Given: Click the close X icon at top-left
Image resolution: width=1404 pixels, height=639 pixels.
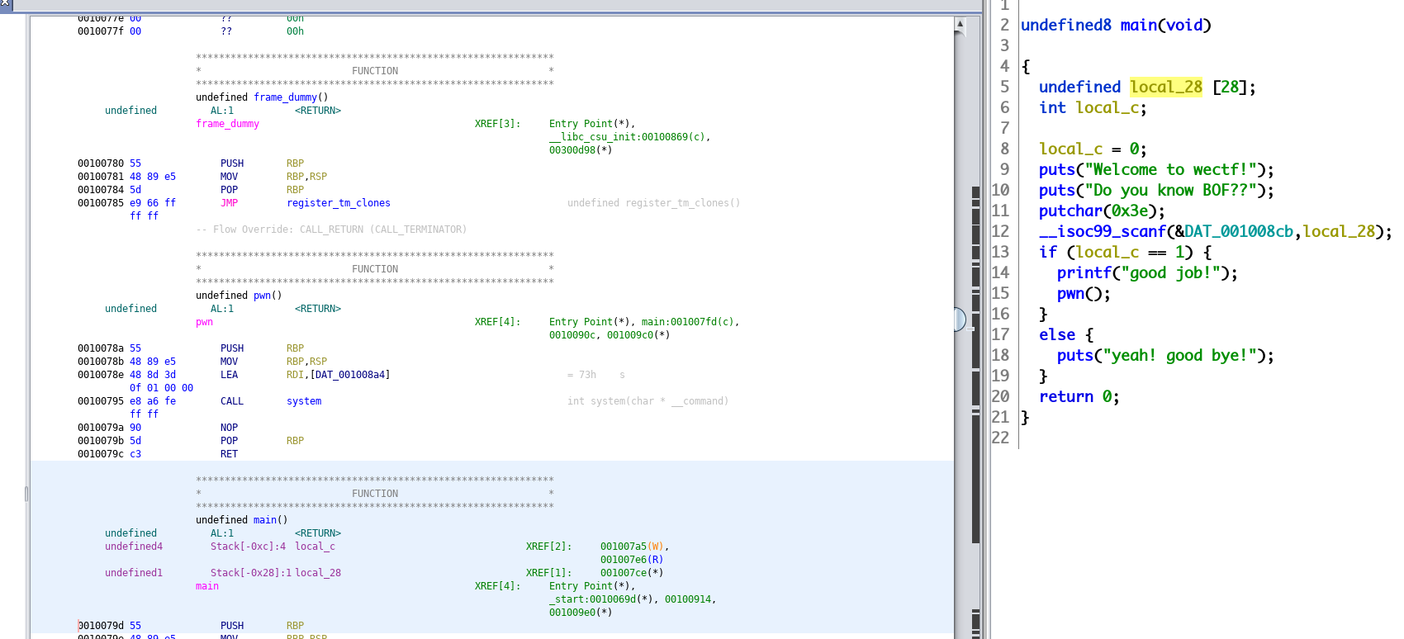Looking at the screenshot, I should pos(5,4).
